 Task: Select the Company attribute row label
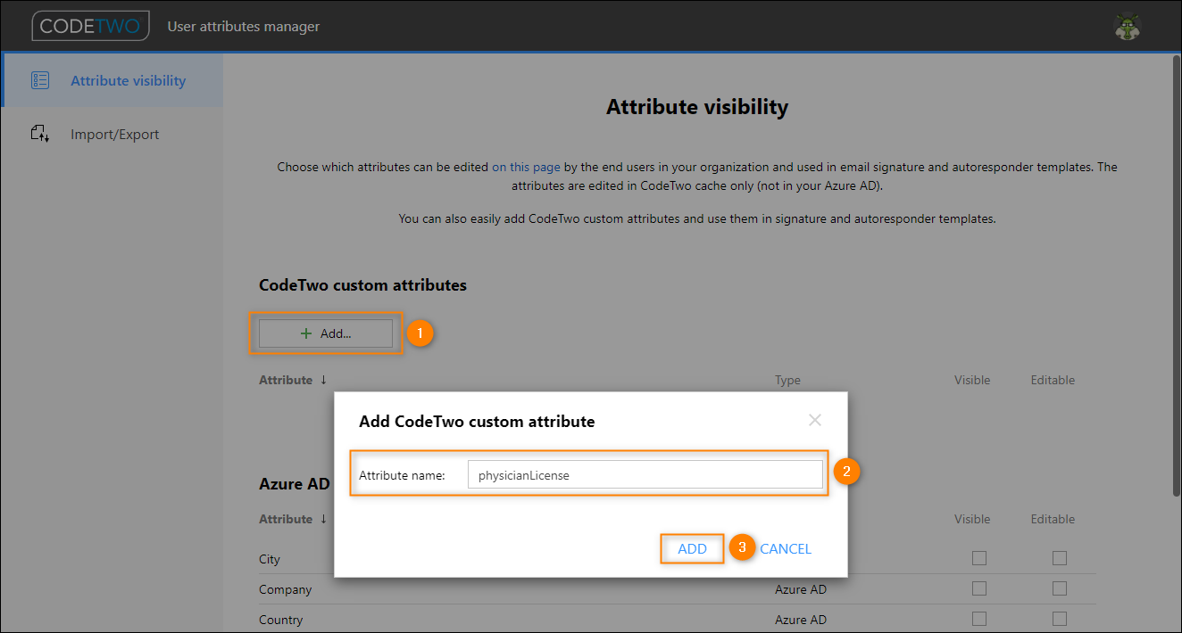[x=286, y=589]
